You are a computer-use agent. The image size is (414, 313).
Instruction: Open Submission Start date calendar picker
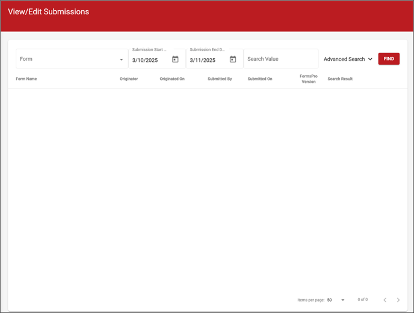click(x=175, y=59)
